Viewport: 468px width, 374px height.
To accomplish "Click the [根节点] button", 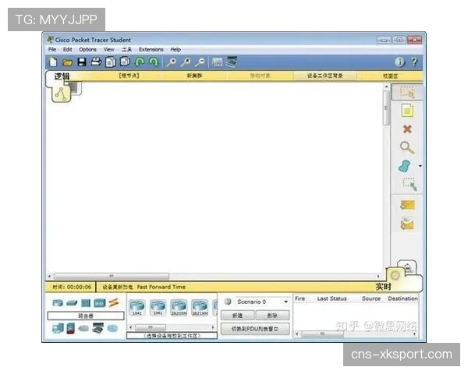I will tap(129, 76).
